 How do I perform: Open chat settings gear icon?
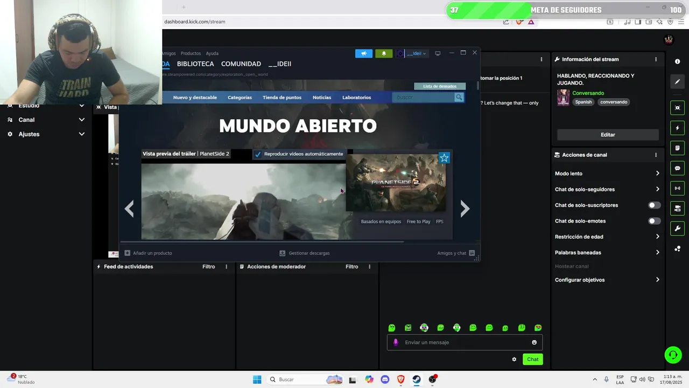tap(514, 359)
